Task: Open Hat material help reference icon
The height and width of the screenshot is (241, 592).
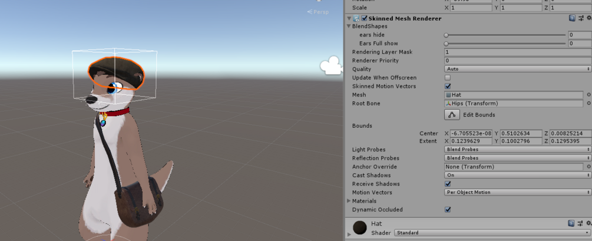Action: point(572,224)
